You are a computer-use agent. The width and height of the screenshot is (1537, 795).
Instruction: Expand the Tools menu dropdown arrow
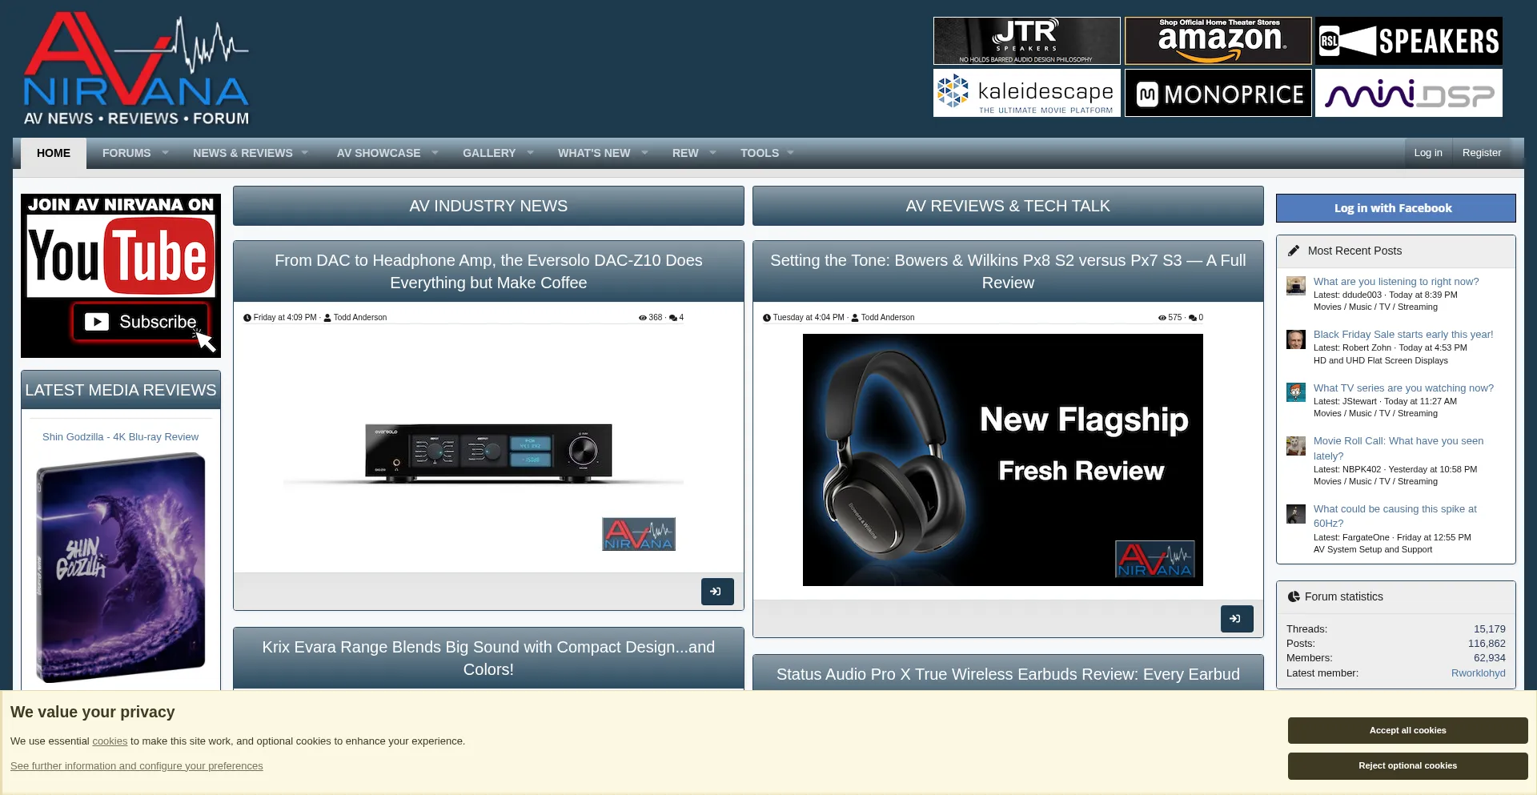pos(791,153)
